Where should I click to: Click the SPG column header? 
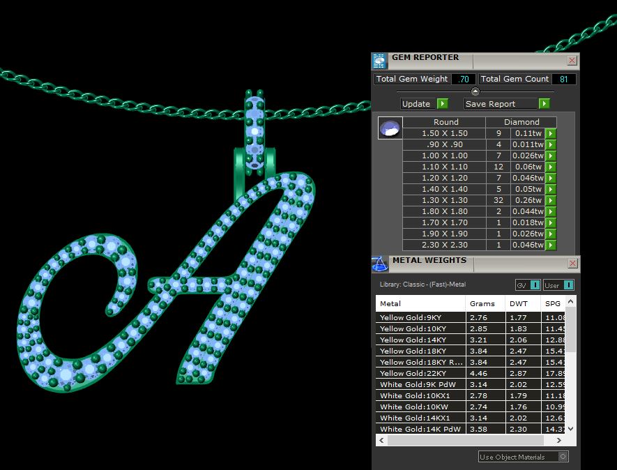pos(554,303)
